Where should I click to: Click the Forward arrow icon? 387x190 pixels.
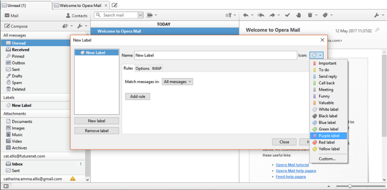click(x=272, y=15)
